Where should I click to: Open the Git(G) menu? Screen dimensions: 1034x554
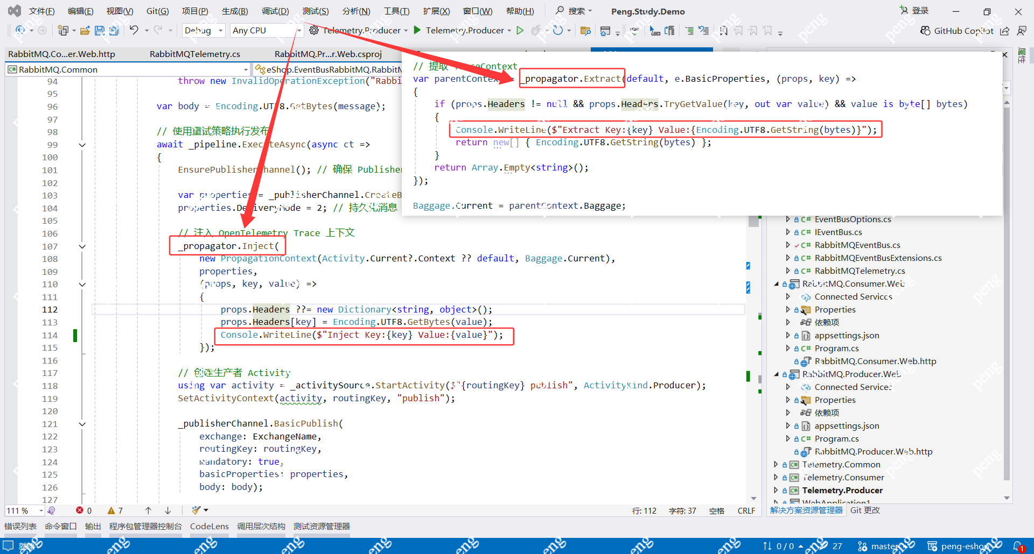coord(157,11)
